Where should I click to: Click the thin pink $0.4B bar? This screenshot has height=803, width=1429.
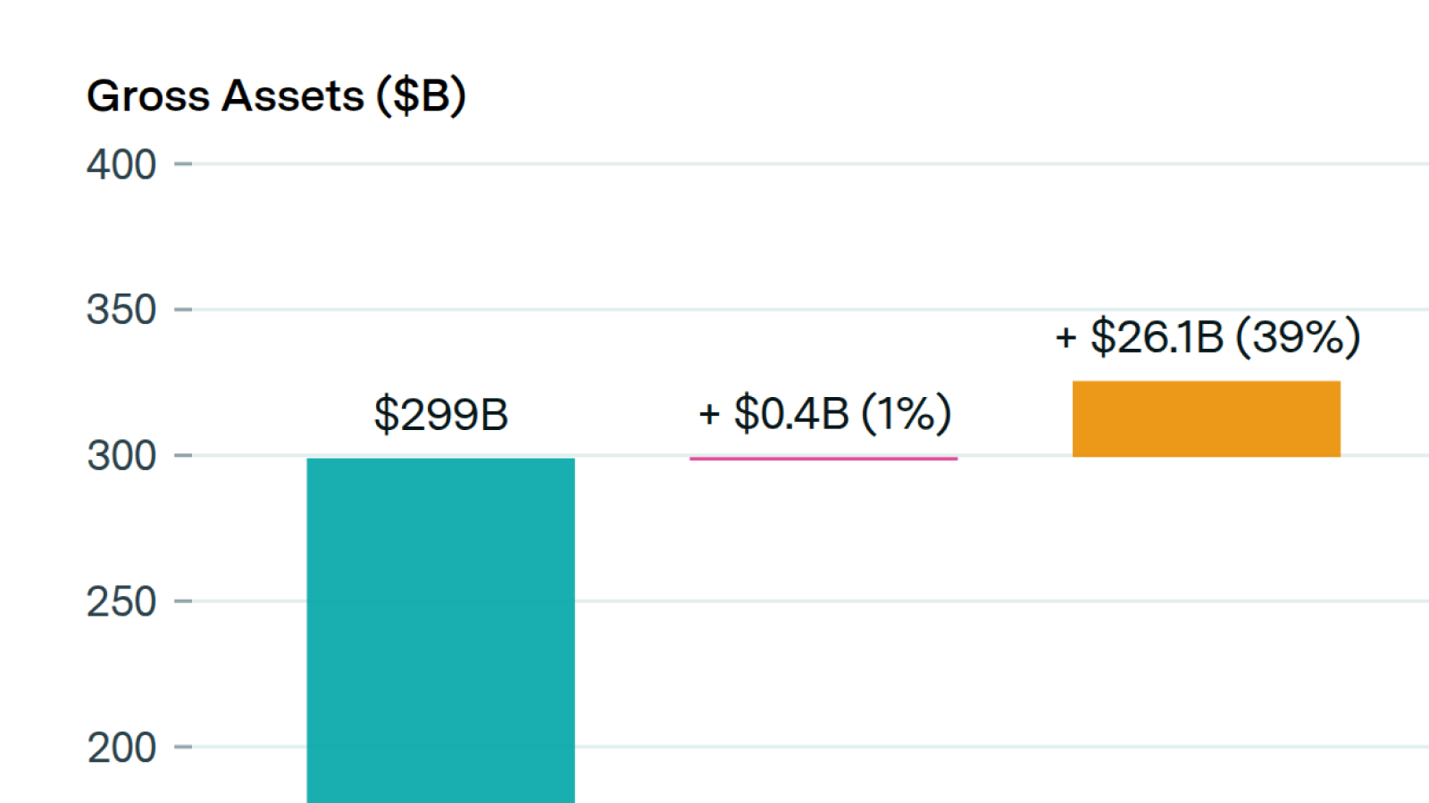823,459
